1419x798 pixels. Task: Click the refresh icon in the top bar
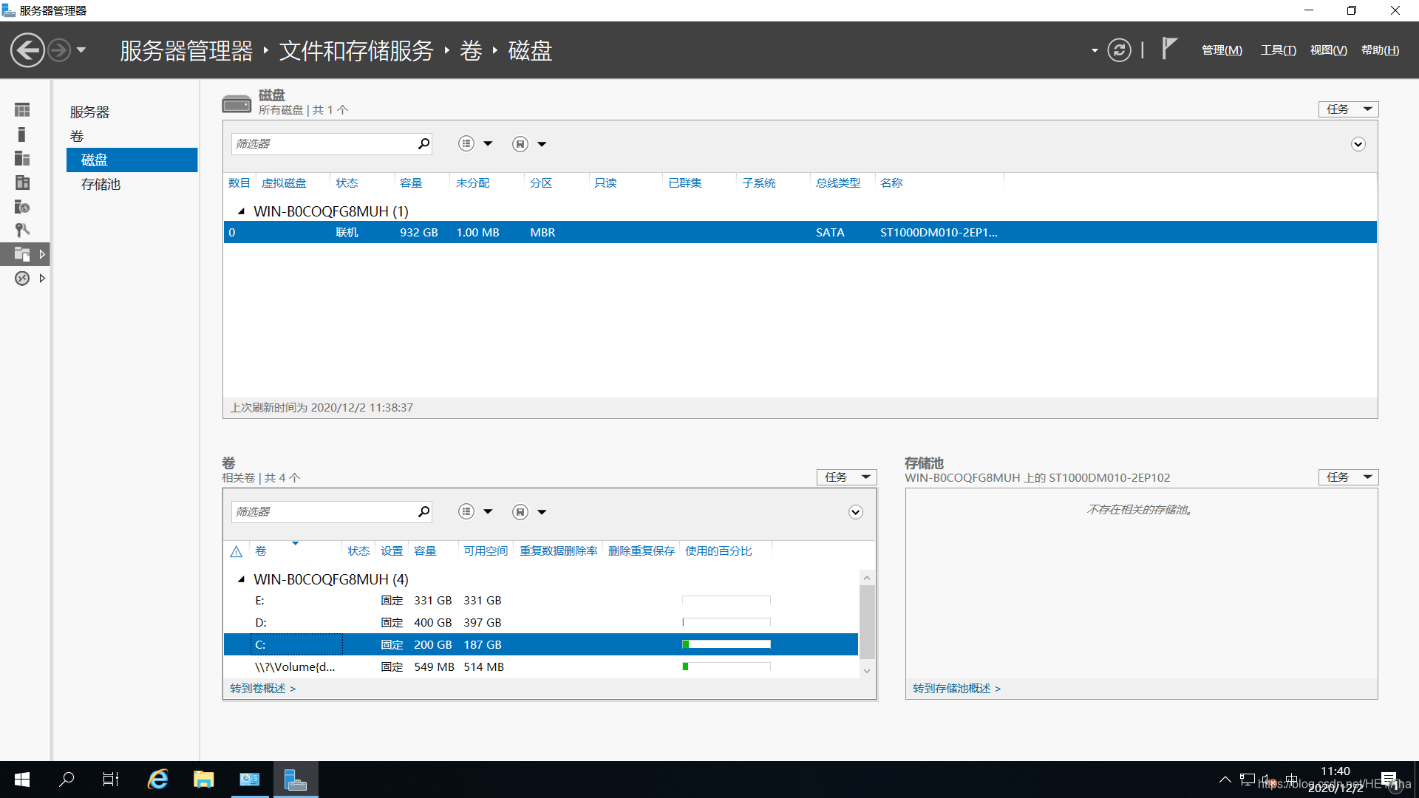coord(1119,50)
